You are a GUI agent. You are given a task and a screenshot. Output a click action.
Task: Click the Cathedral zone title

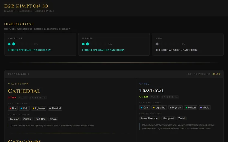(24, 91)
